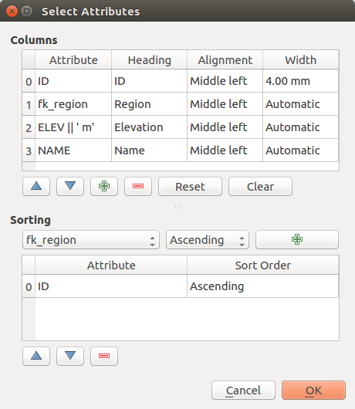Remove selected column with red minus
Image resolution: width=355 pixels, height=409 pixels.
tap(138, 186)
